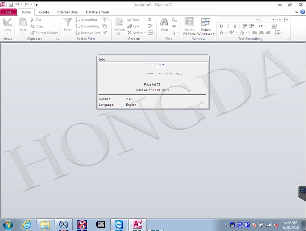The height and width of the screenshot is (231, 306).
Task: Click the text highlight color button
Action: click(x=231, y=32)
